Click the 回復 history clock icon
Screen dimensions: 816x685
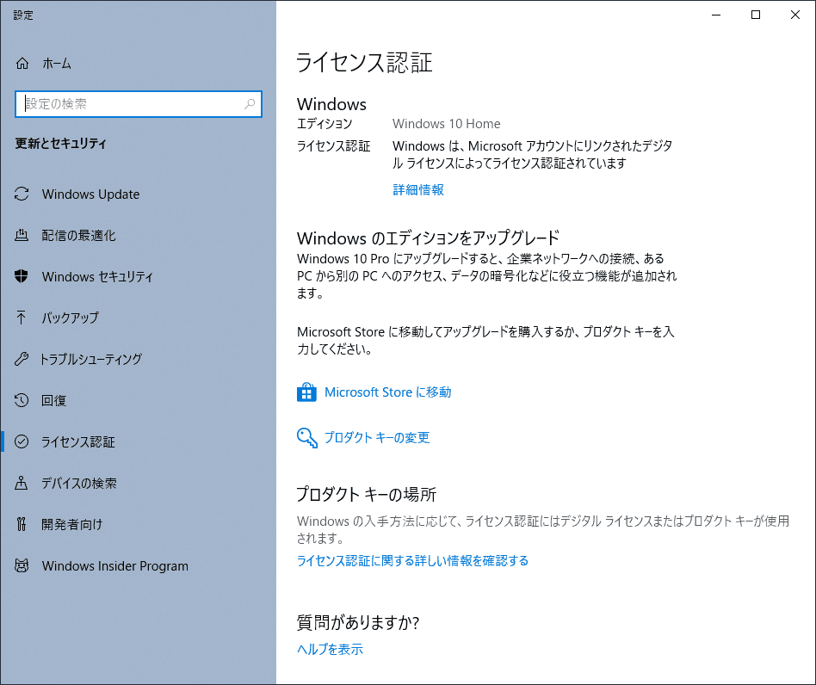pyautogui.click(x=22, y=401)
